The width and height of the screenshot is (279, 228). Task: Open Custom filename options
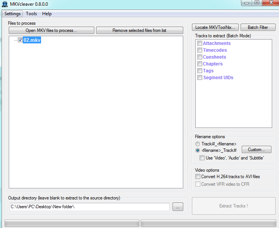(x=257, y=150)
